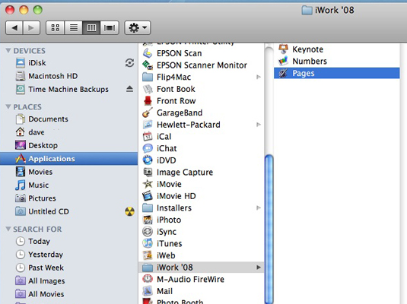Viewport: 407px width, 304px height.
Task: Show files from Today
Action: point(68,241)
